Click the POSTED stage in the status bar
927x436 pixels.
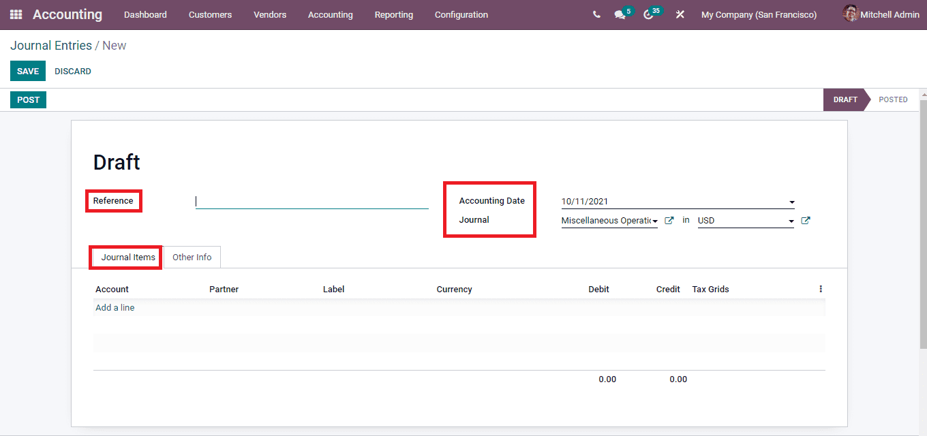pyautogui.click(x=893, y=99)
